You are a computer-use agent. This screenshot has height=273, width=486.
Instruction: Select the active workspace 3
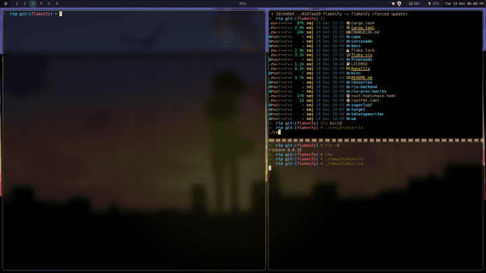coord(32,4)
